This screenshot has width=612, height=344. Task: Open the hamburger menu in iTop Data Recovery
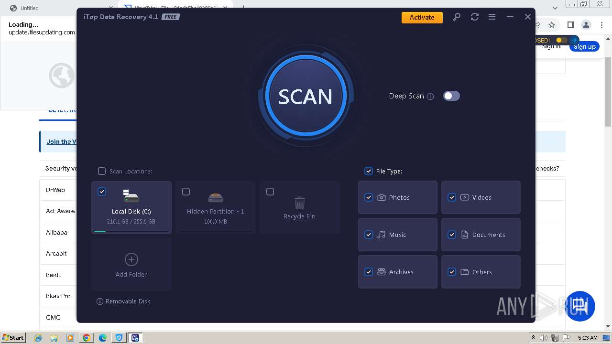click(x=492, y=17)
